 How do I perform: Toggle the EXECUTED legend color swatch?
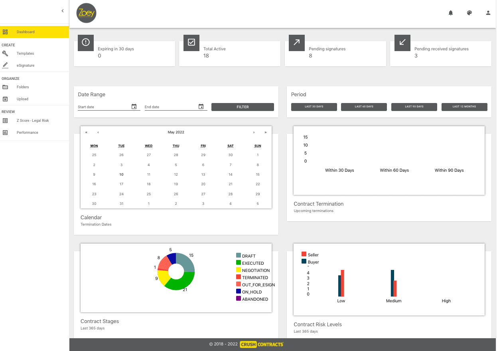point(239,263)
